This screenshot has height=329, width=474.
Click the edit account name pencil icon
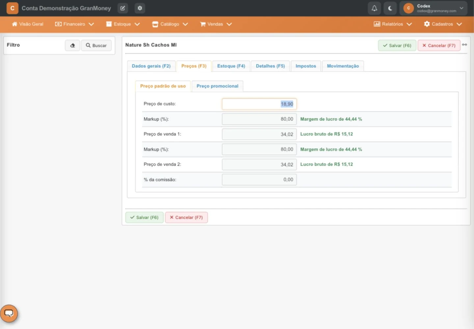(123, 8)
